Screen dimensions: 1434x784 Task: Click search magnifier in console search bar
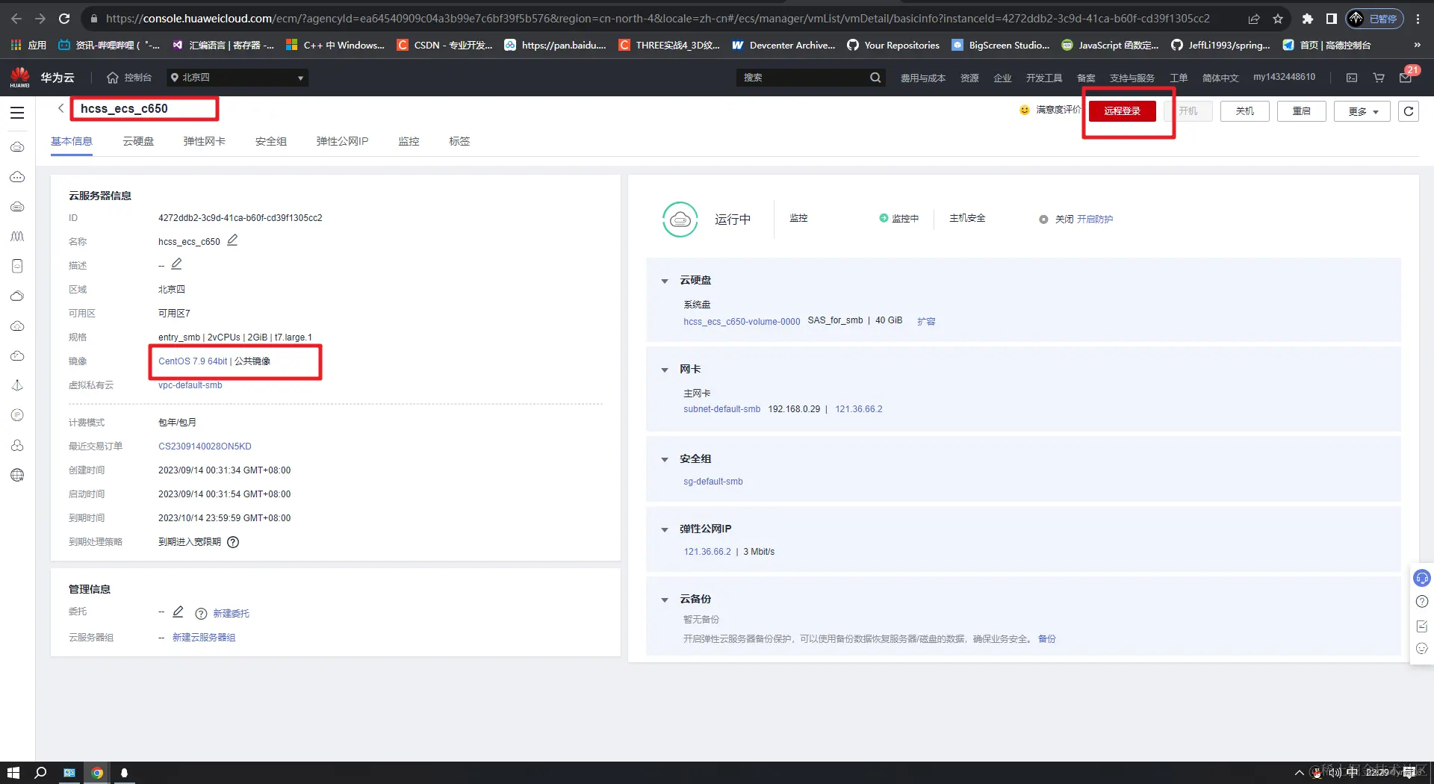coord(875,77)
